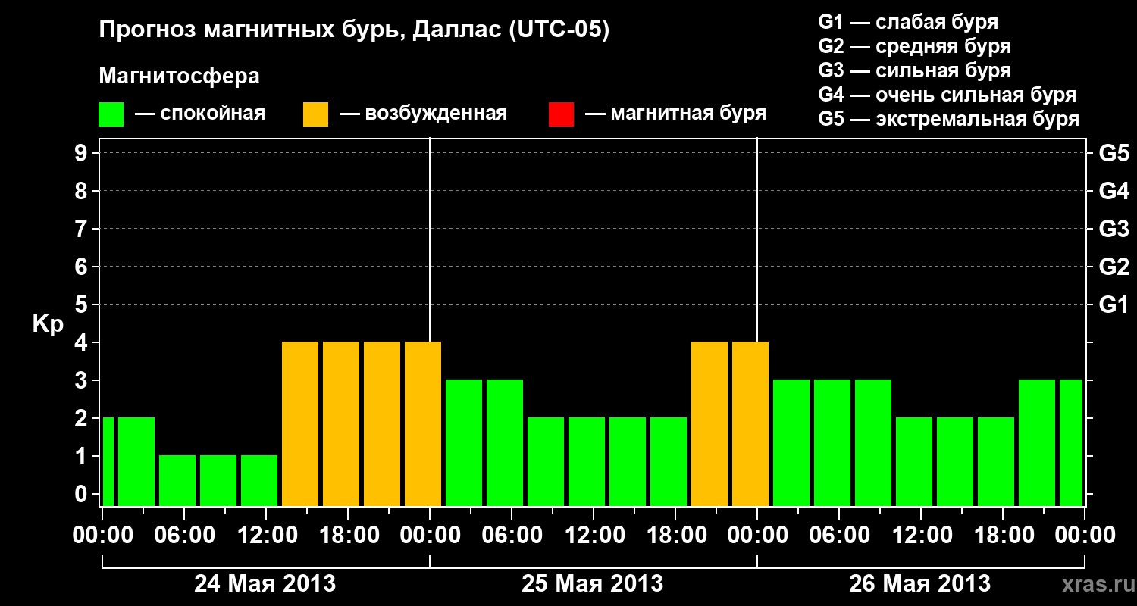Click the date label '25 Мая 2013'

point(593,584)
